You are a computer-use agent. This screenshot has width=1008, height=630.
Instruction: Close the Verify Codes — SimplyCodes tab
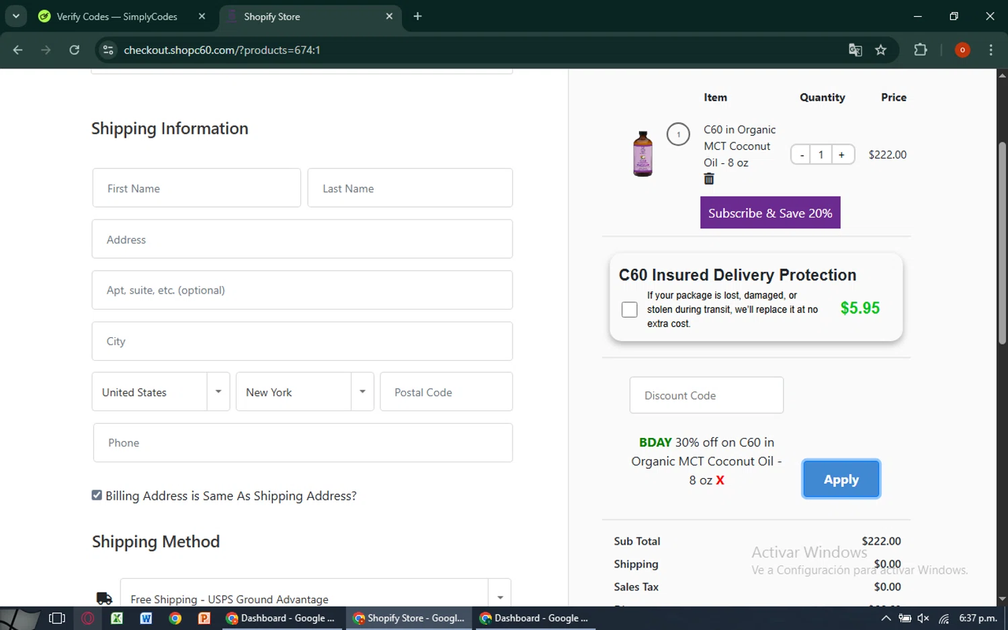202,16
